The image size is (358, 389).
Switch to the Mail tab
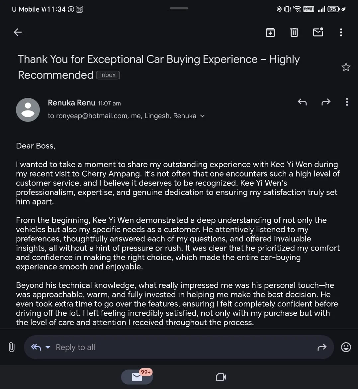(x=137, y=377)
